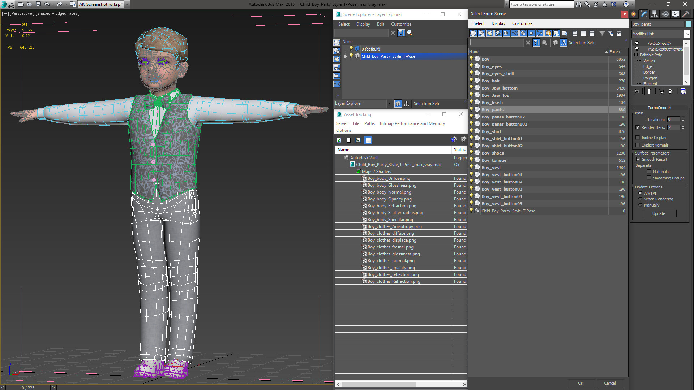Toggle Display Space Warps filter icon
Screen dimensions: 694x390
(515, 33)
